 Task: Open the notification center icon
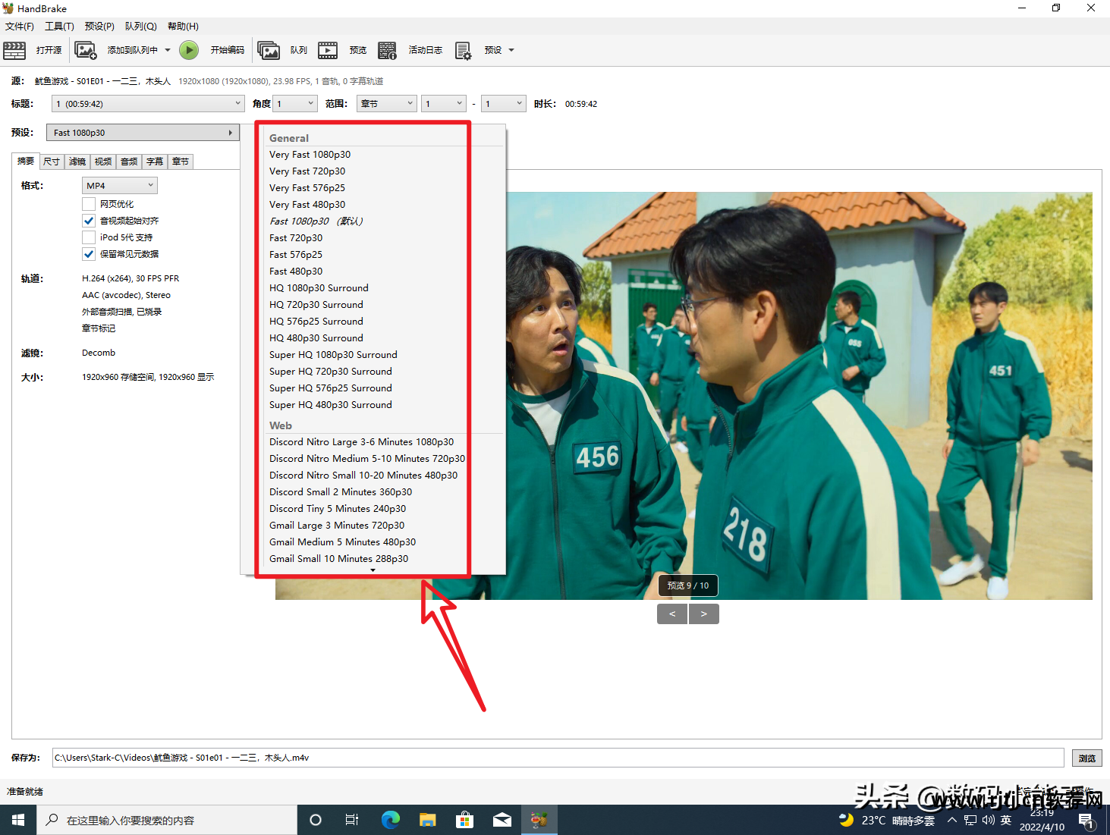(1086, 821)
